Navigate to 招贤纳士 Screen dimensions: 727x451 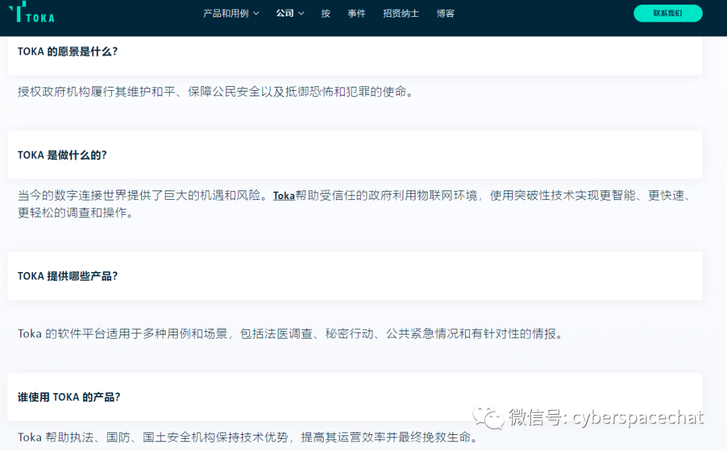pyautogui.click(x=401, y=13)
